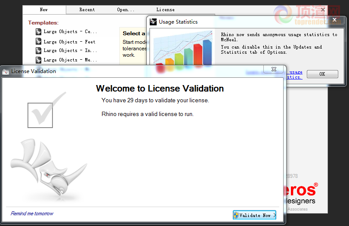Click the checkmark image in License Validation
This screenshot has width=349, height=226.
coord(46,110)
